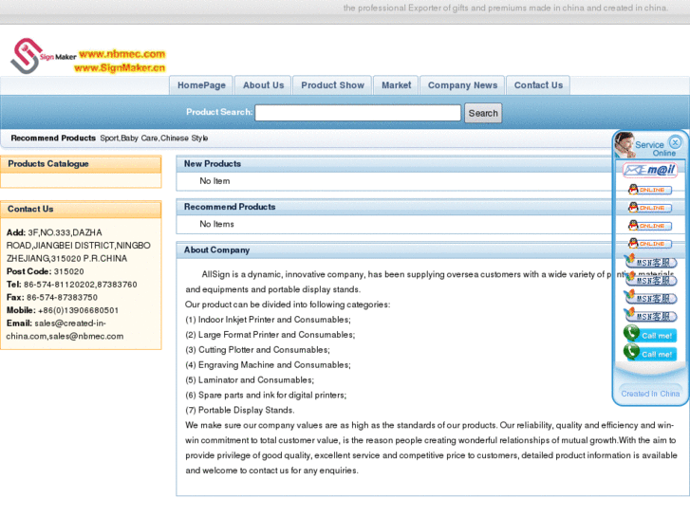The image size is (690, 517).
Task: Open the third MSN customer service icon
Action: click(651, 298)
